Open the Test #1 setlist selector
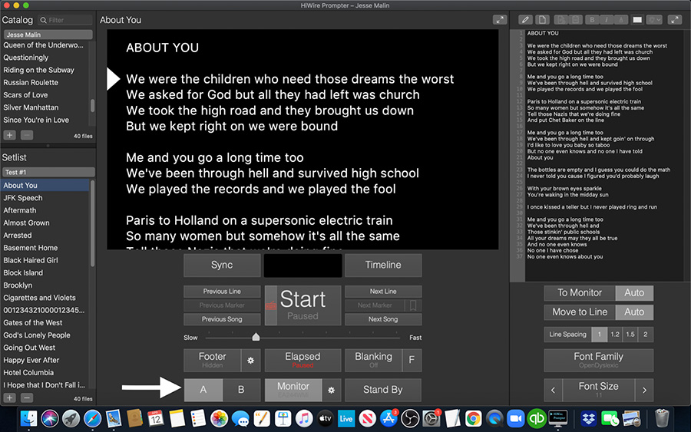 (x=48, y=172)
